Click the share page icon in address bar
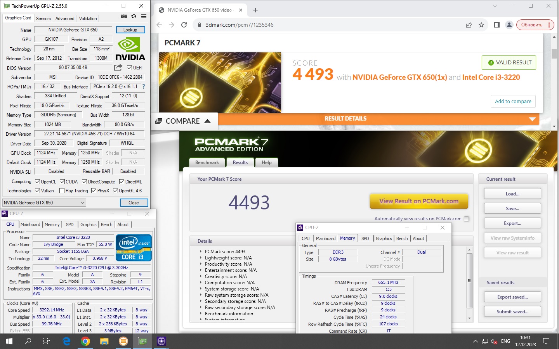 pyautogui.click(x=469, y=25)
